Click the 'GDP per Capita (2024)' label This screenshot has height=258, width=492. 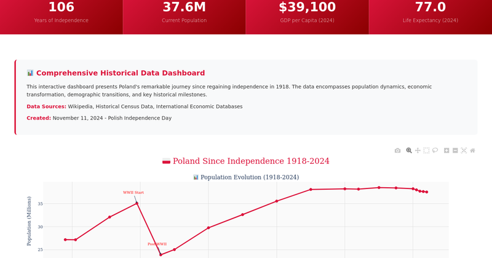(307, 20)
